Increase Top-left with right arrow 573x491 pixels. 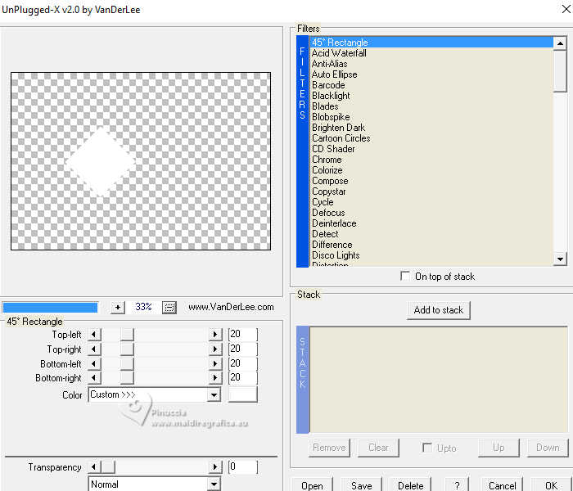(214, 334)
